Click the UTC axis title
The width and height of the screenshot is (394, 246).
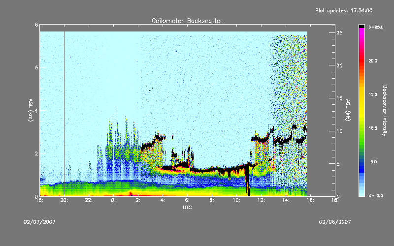pyautogui.click(x=187, y=208)
